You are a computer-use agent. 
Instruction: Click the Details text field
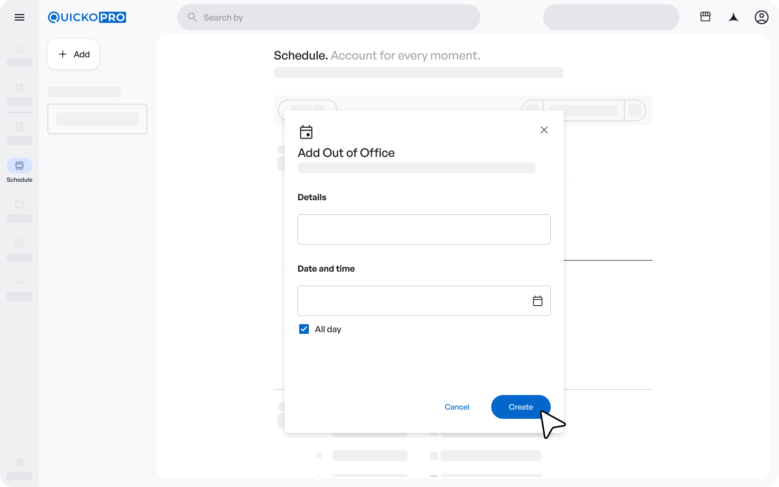424,229
